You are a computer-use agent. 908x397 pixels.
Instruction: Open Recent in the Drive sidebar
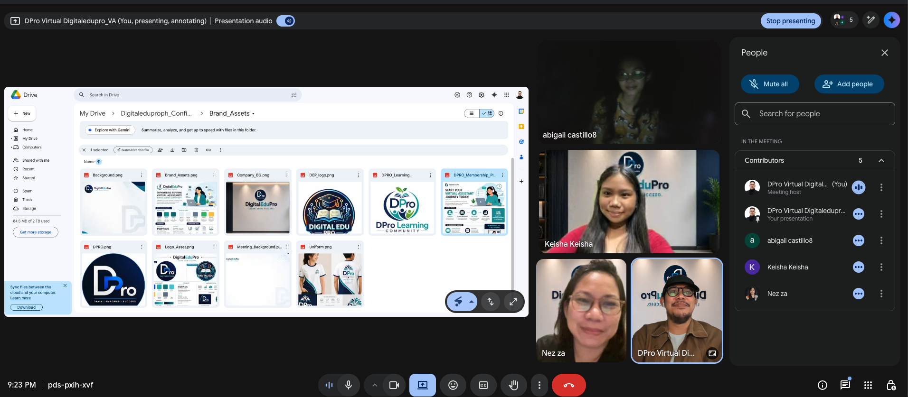pyautogui.click(x=28, y=169)
